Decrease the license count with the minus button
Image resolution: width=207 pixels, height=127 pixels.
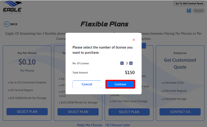click(122, 63)
